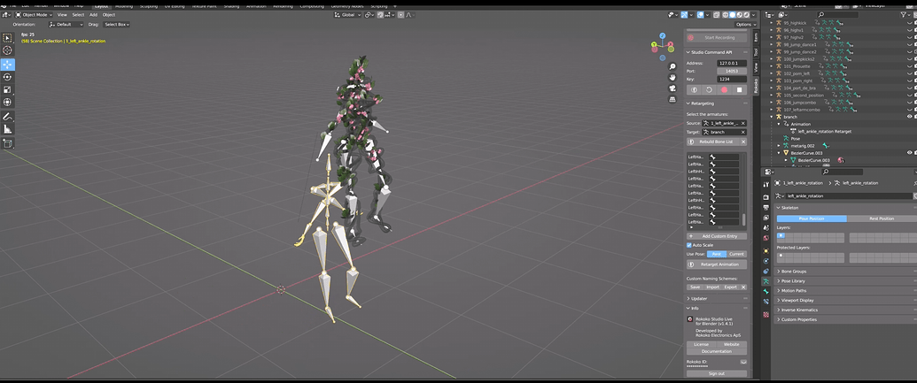
Task: Open the Drag Select Box dropdown
Action: click(x=117, y=25)
